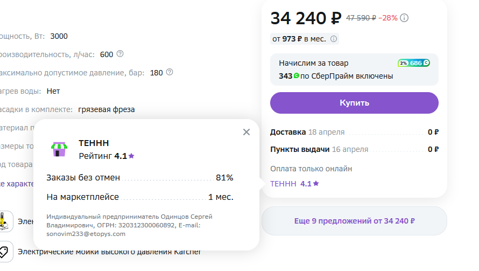Click the tag icon beside Karcher category

[x=4, y=252]
